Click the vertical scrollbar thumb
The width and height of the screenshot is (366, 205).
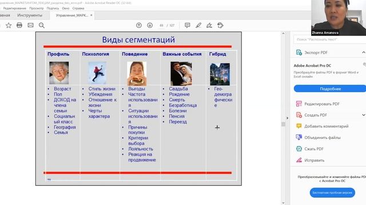(x=283, y=124)
